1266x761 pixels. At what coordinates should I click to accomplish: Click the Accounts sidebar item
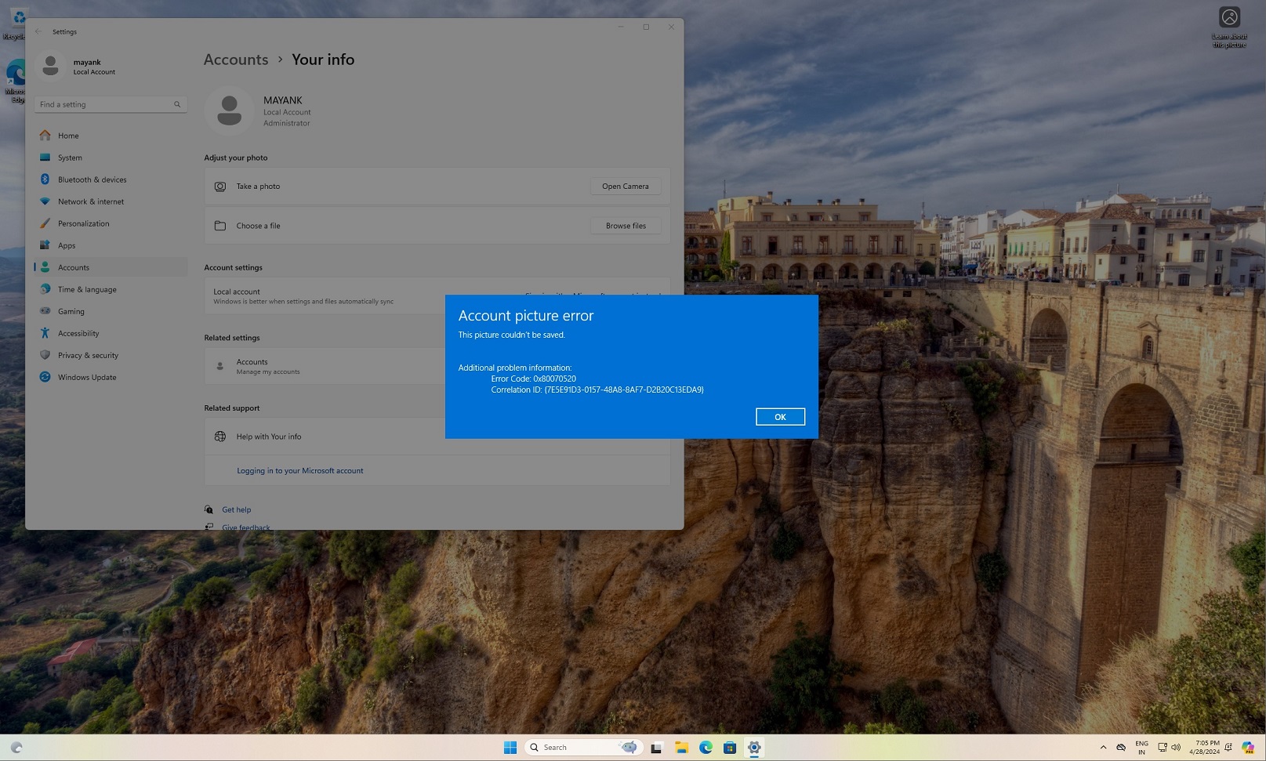[x=111, y=267]
